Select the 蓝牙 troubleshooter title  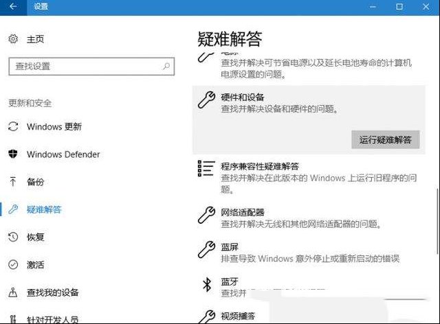(x=230, y=281)
